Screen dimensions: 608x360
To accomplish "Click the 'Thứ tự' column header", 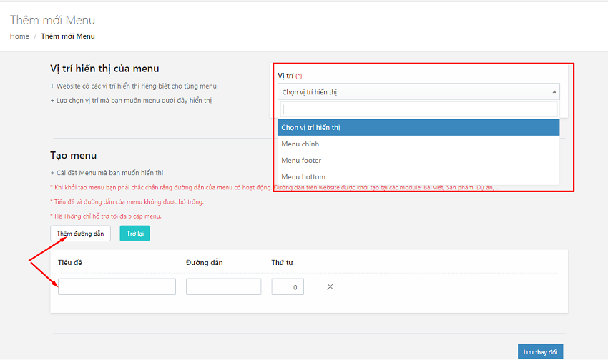I will tap(282, 262).
